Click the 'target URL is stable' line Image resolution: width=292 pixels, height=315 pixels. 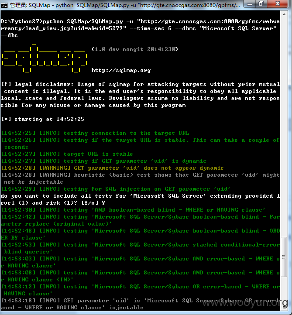coord(67,154)
